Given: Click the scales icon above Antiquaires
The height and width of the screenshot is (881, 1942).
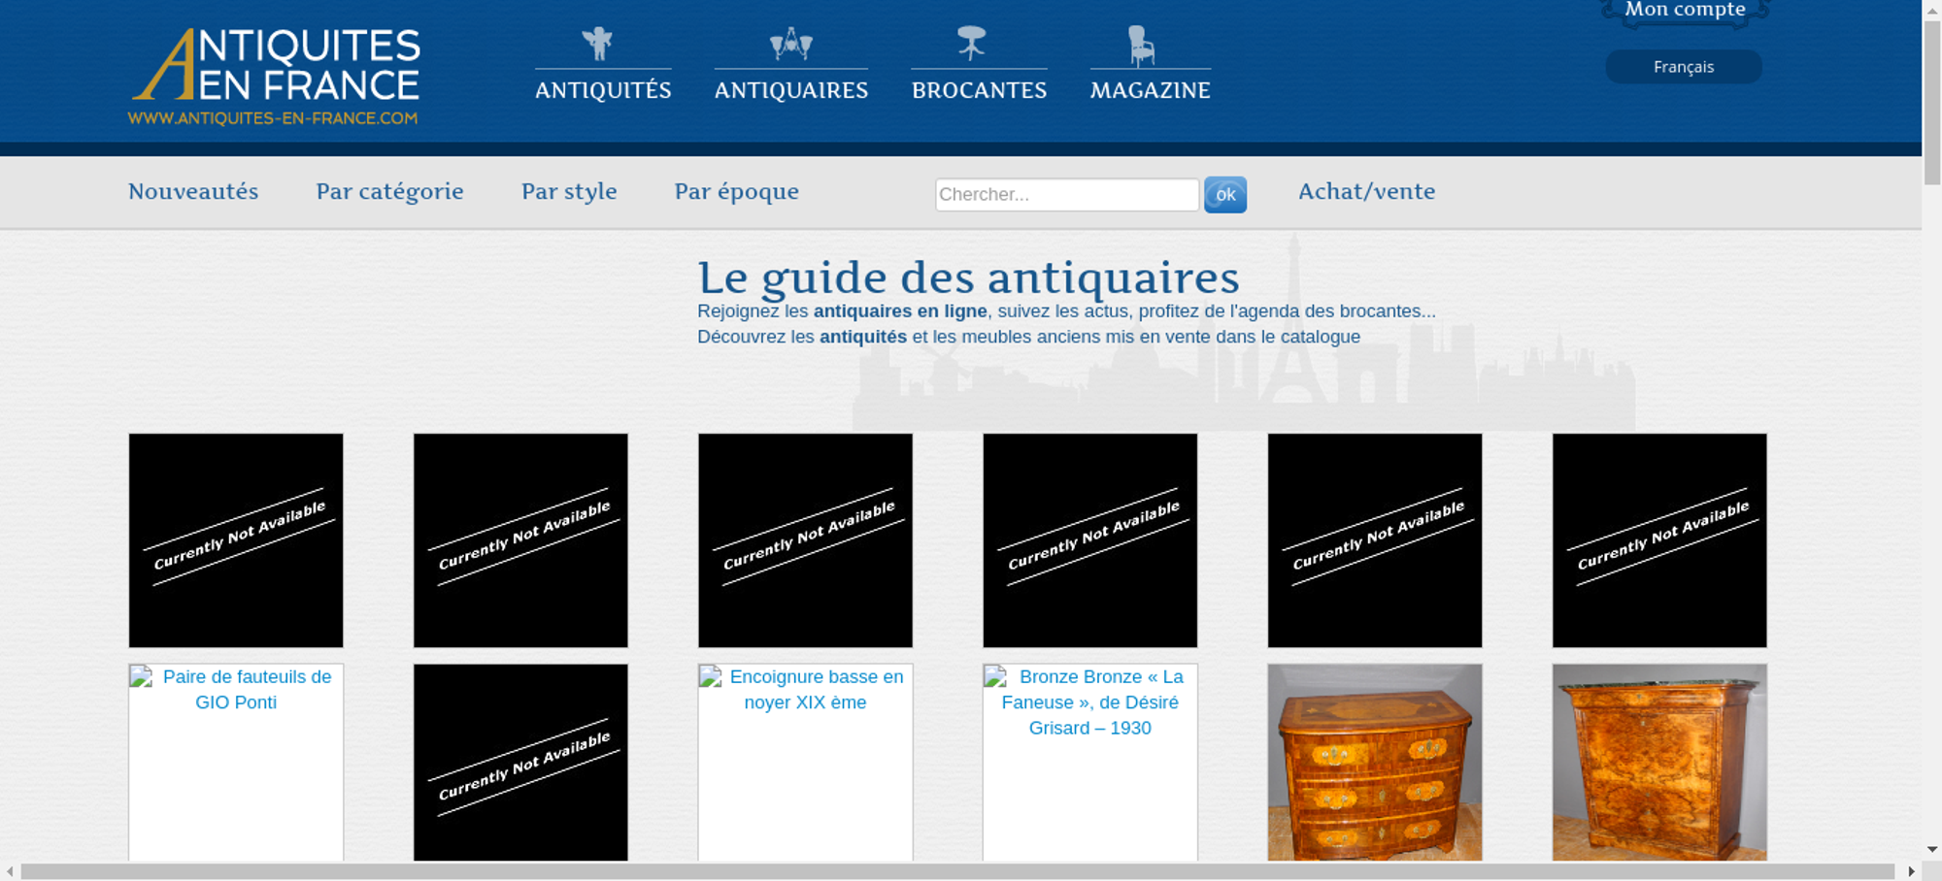Looking at the screenshot, I should (790, 44).
